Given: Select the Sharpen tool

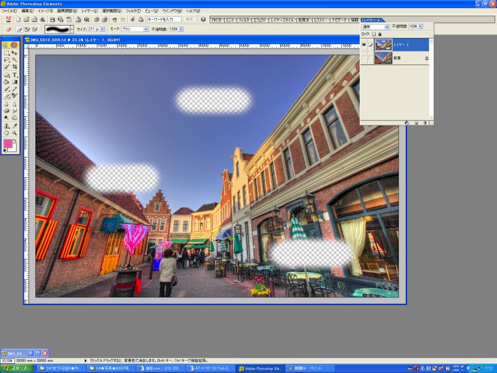Looking at the screenshot, I should coord(15,104).
